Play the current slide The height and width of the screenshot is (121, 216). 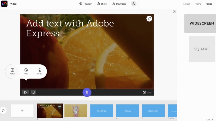click(25, 92)
